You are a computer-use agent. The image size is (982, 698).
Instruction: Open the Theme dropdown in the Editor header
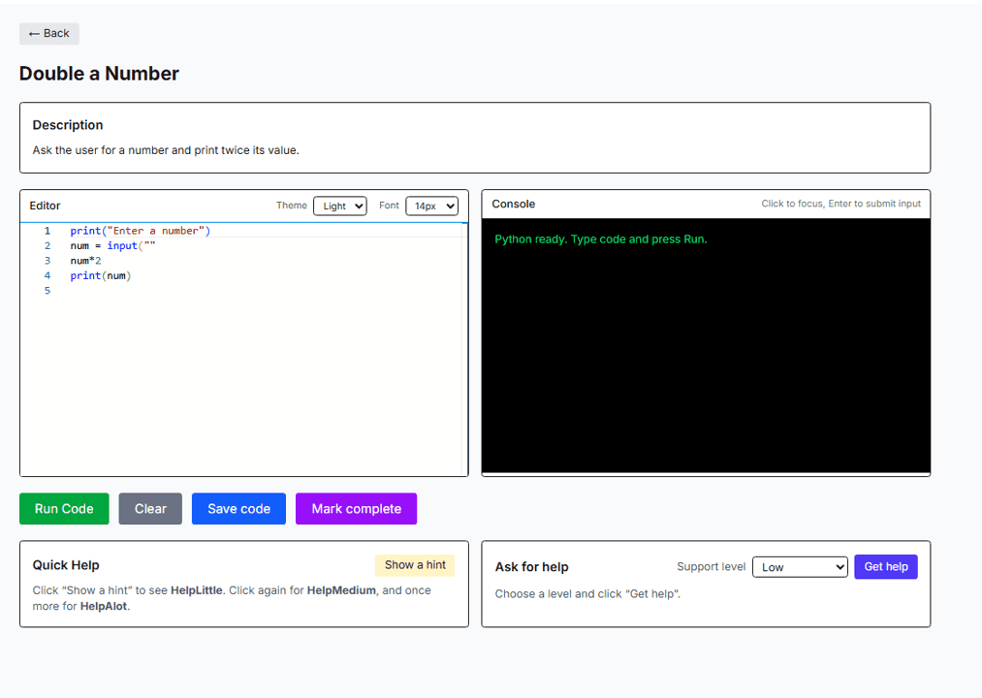tap(339, 206)
